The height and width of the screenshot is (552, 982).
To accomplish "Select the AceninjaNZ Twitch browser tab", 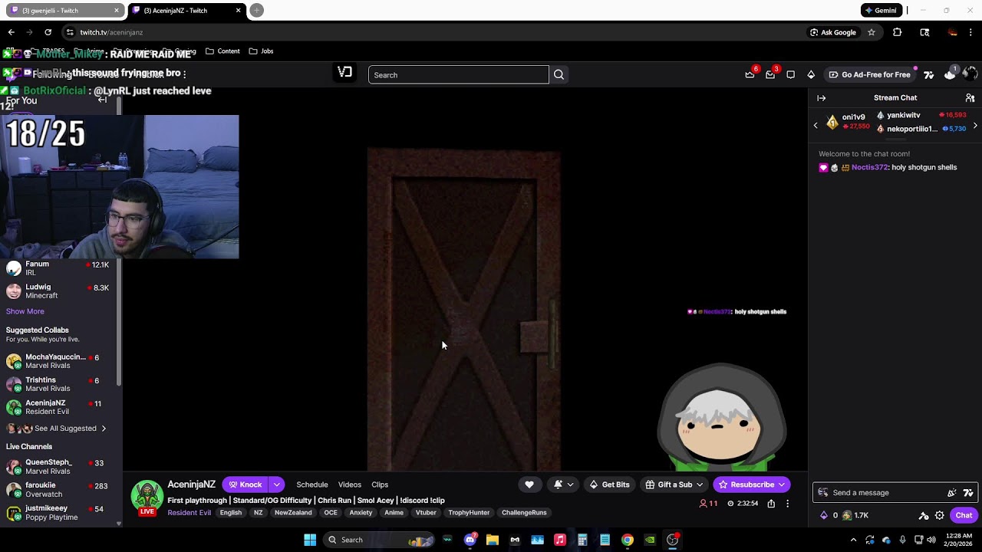I will (185, 11).
